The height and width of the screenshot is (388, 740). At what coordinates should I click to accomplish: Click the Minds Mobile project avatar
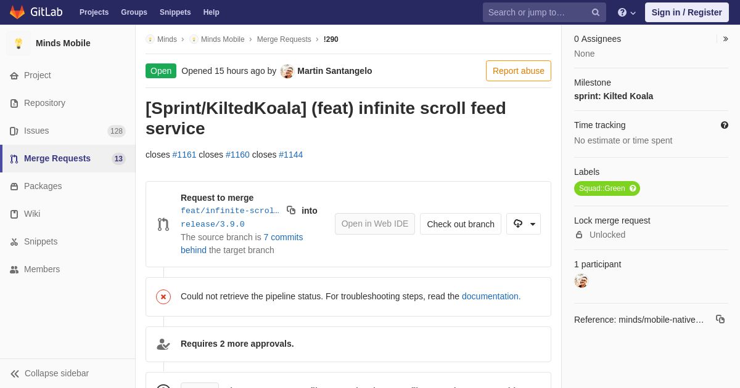click(x=18, y=43)
